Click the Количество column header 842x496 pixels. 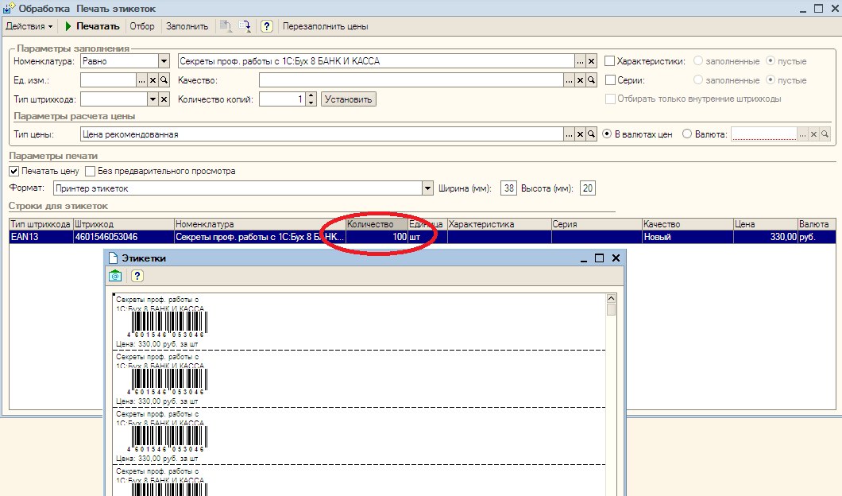377,224
